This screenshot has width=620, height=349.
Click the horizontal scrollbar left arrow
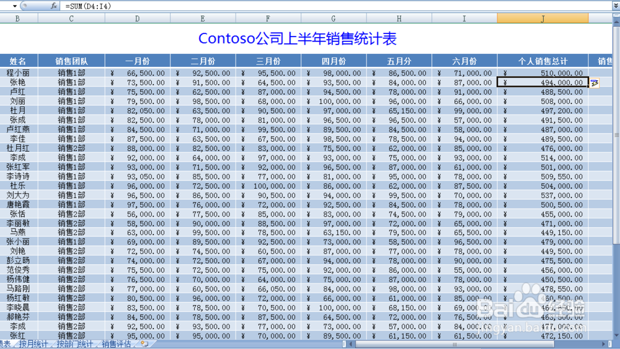[x=351, y=344]
